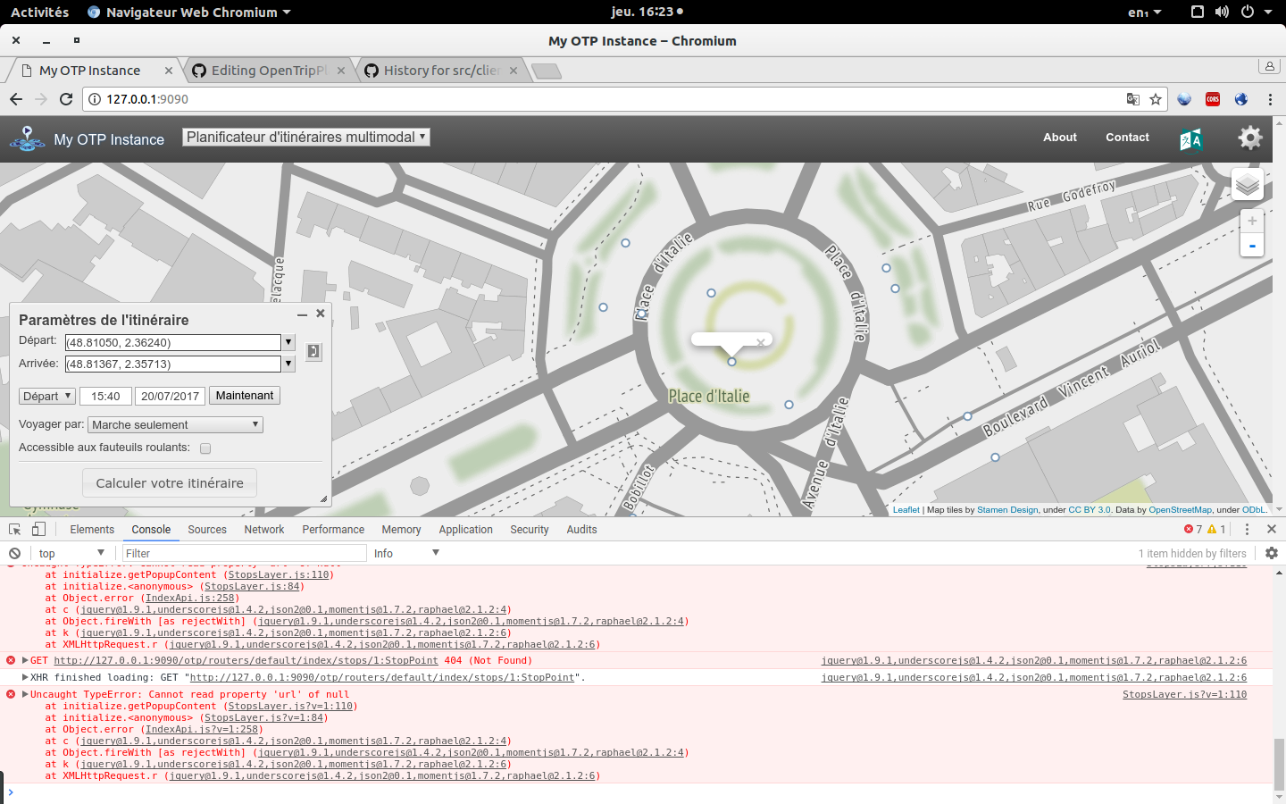Select the DevTools element inspector tool
Viewport: 1286px width, 804px height.
15,529
